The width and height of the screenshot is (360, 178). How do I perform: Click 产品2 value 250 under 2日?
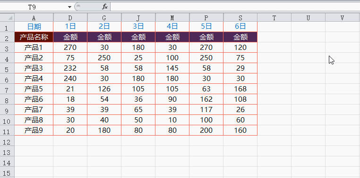104,58
